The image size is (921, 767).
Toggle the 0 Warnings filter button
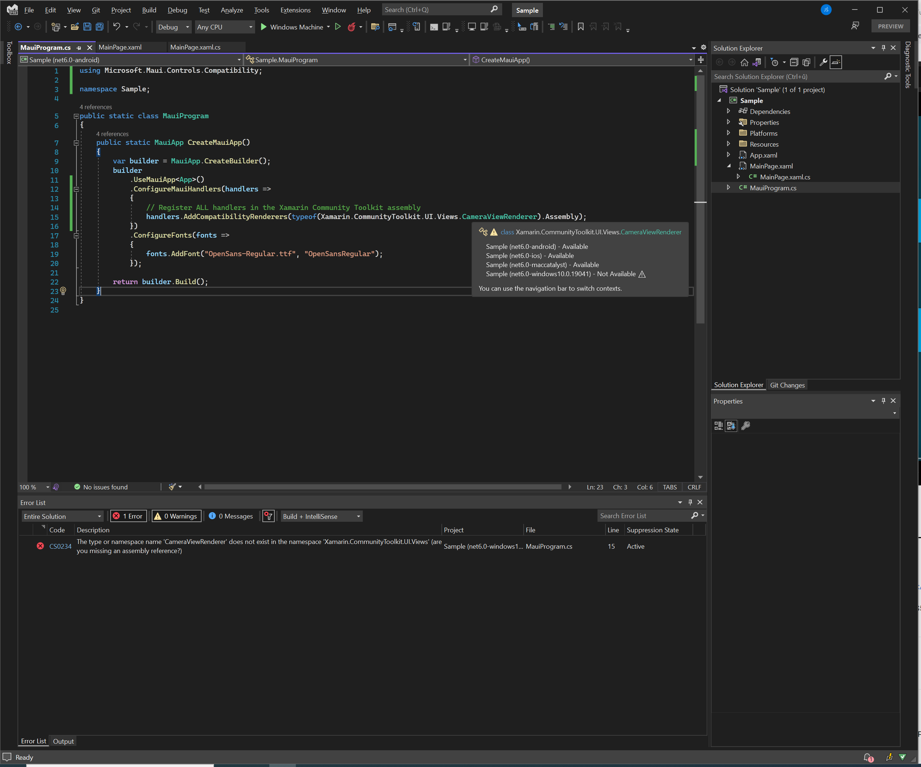pyautogui.click(x=176, y=516)
